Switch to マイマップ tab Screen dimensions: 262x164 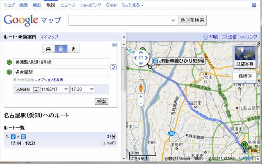point(49,37)
